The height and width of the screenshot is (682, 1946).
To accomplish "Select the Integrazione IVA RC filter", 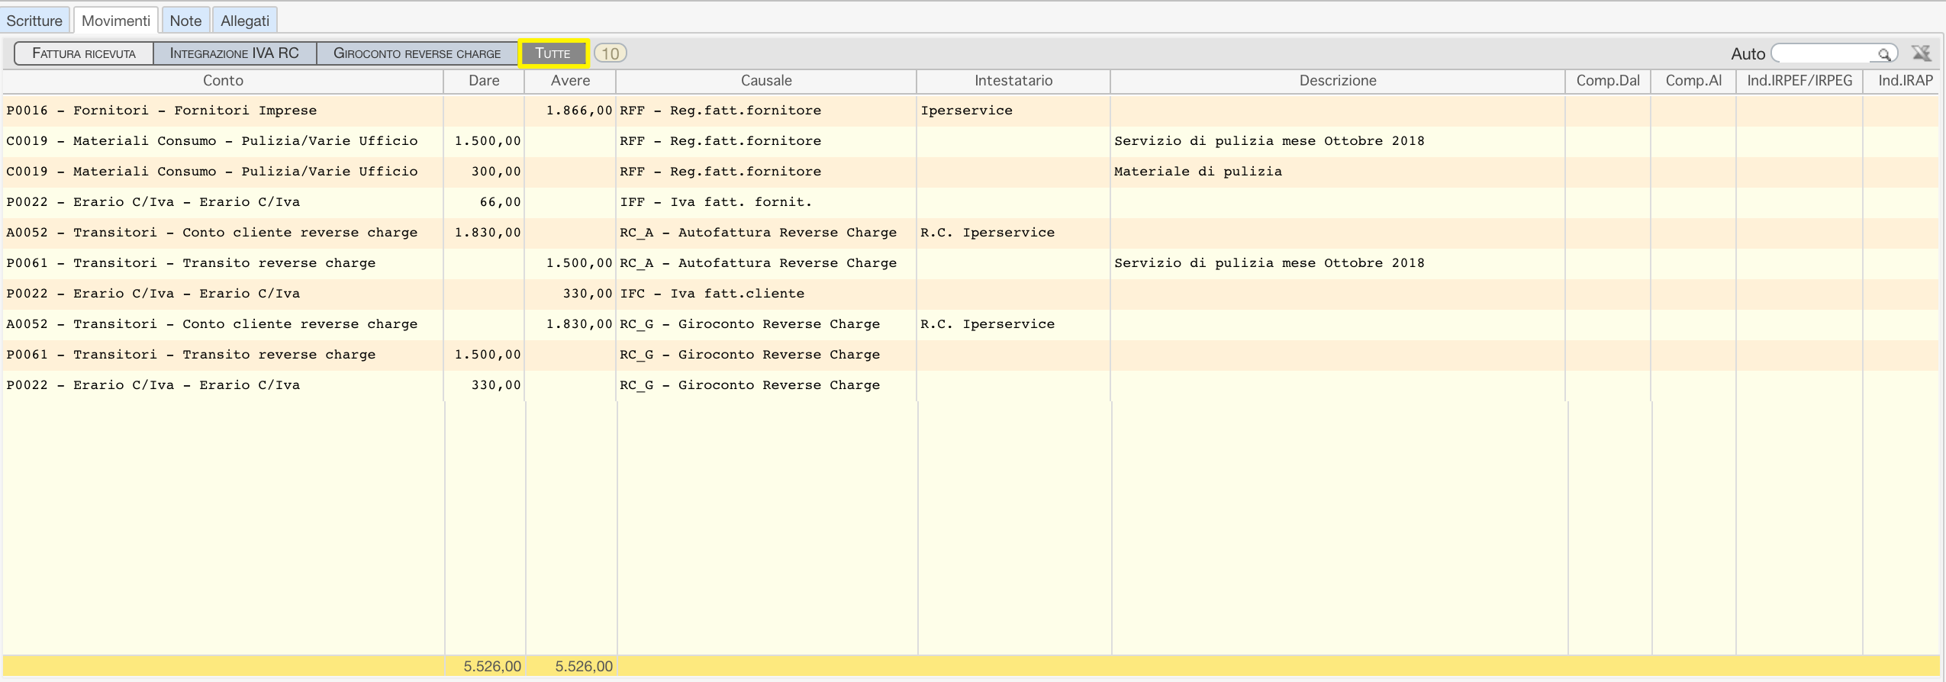I will [234, 53].
